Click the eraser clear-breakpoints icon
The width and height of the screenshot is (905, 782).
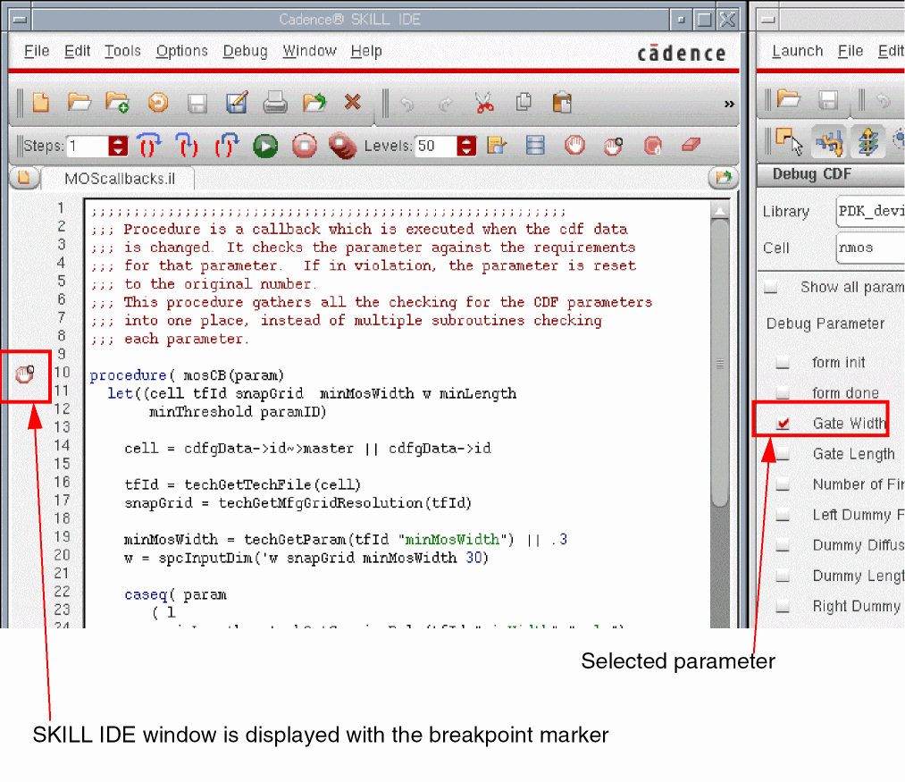(x=692, y=146)
